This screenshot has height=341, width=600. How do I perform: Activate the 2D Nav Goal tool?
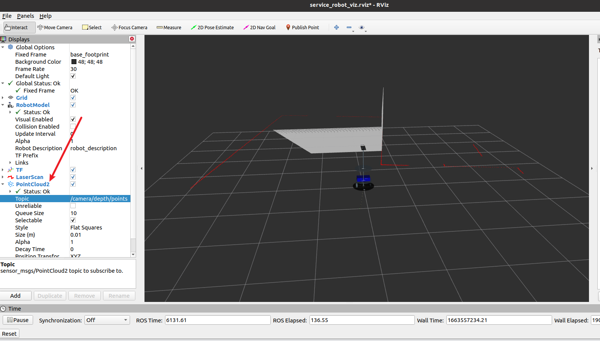point(259,27)
